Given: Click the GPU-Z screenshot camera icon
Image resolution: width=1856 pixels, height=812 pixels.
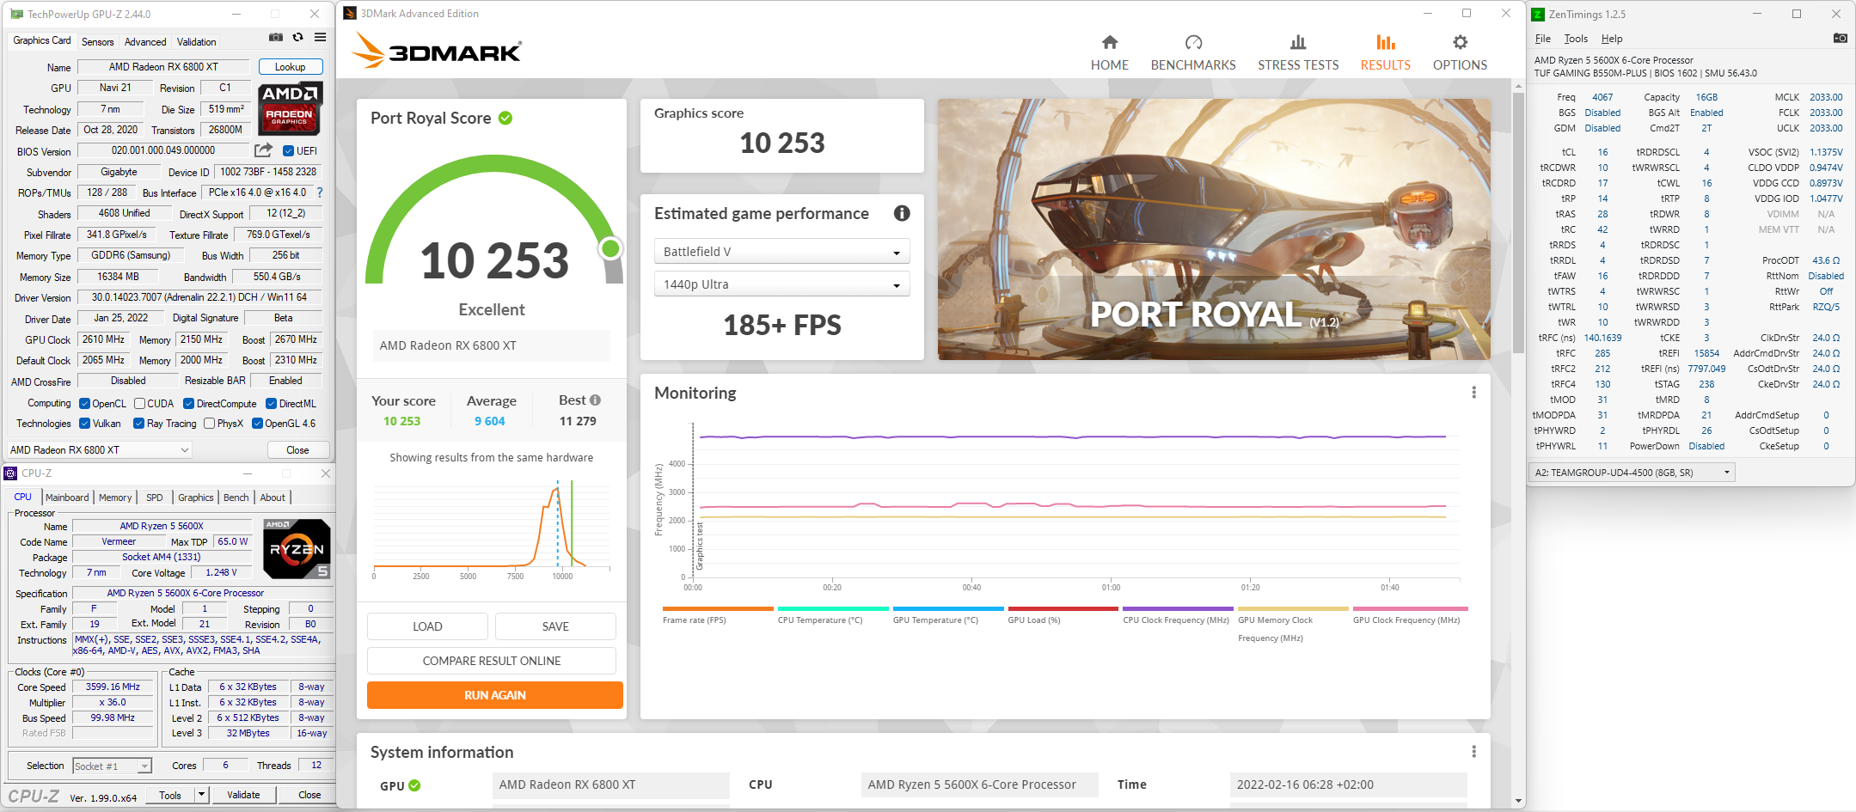Looking at the screenshot, I should pos(276,38).
